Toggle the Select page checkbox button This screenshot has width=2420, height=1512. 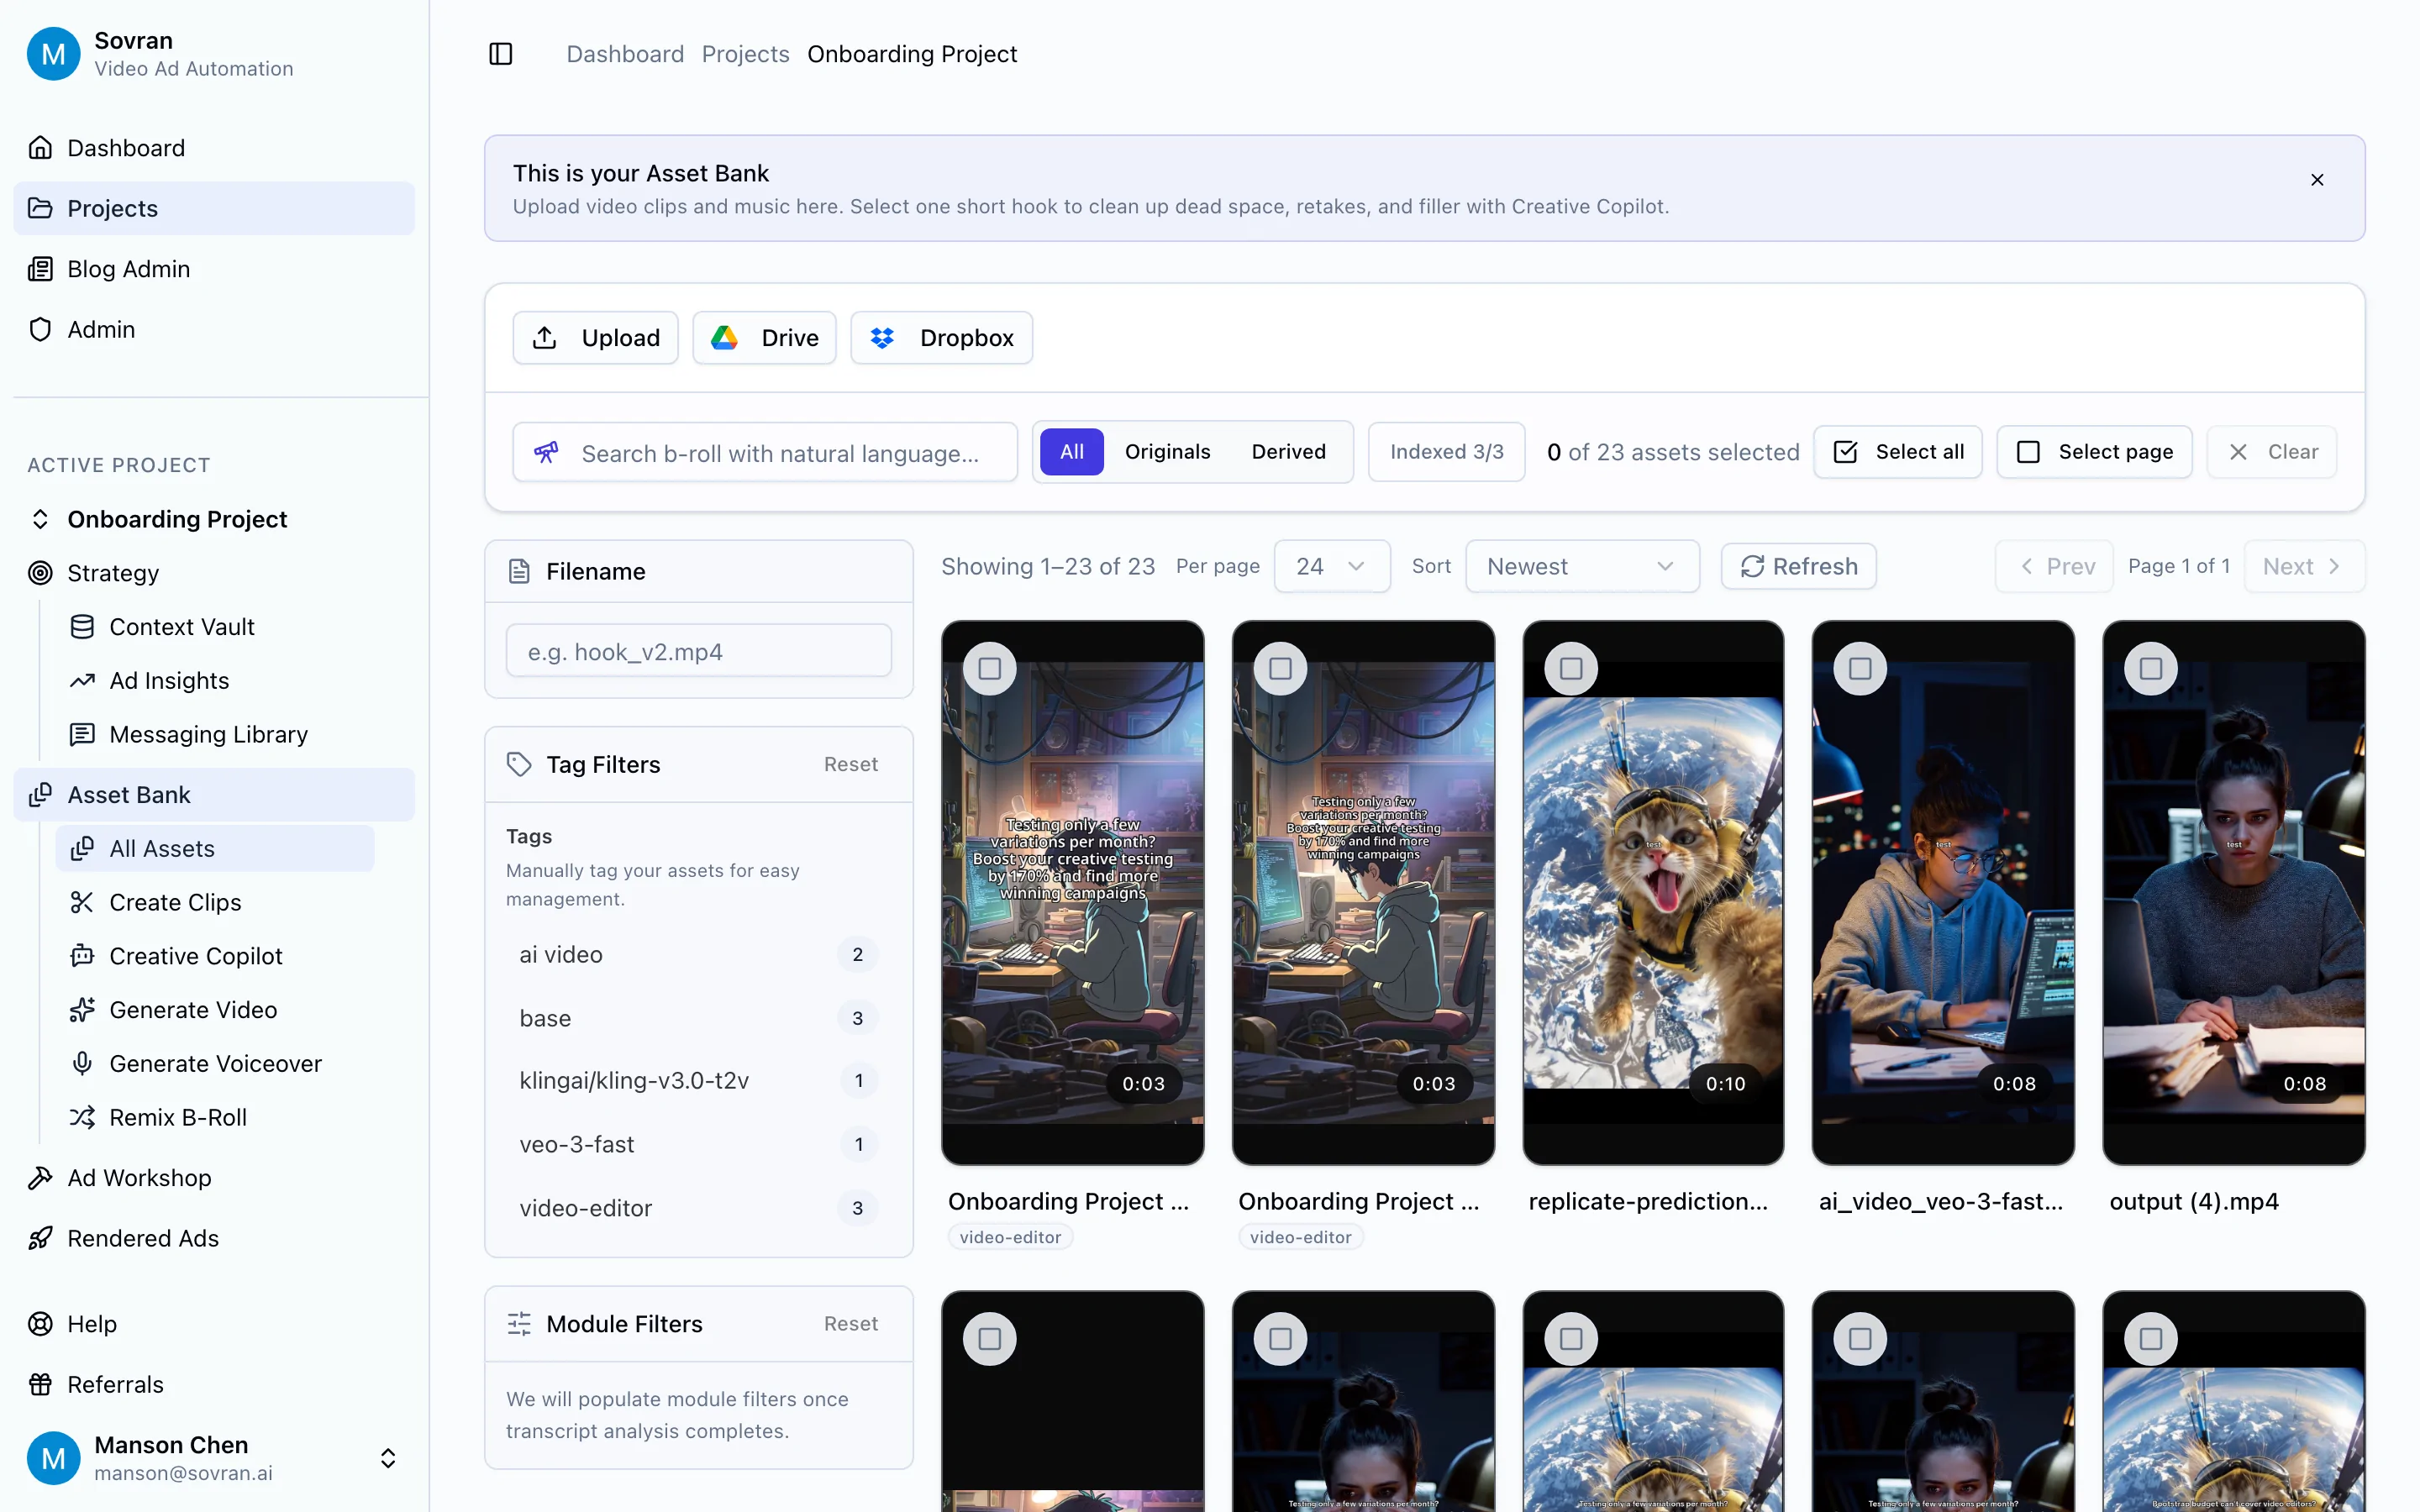pyautogui.click(x=2094, y=452)
